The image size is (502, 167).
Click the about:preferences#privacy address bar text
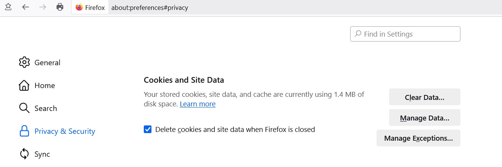click(150, 7)
